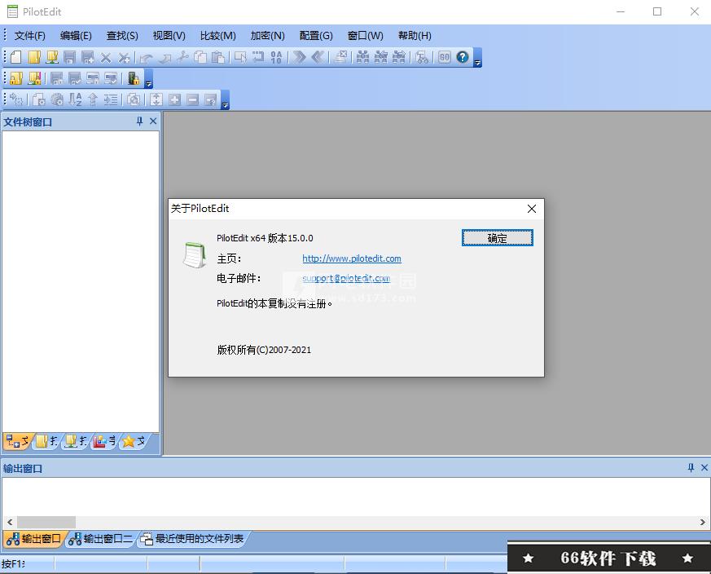Expand the encryption toolbar options arrow
This screenshot has height=574, width=711.
pyautogui.click(x=148, y=79)
